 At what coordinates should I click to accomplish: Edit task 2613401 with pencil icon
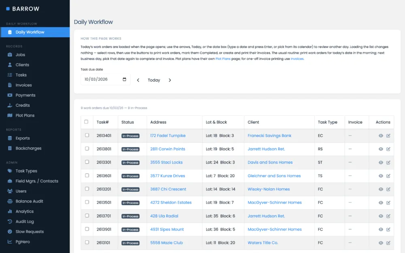[x=388, y=136]
